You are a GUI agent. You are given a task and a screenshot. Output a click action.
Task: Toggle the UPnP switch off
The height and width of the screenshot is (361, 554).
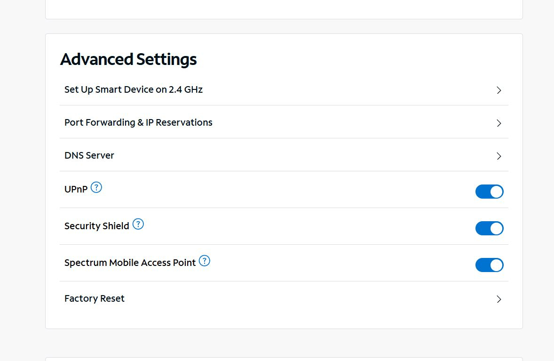[x=489, y=192]
